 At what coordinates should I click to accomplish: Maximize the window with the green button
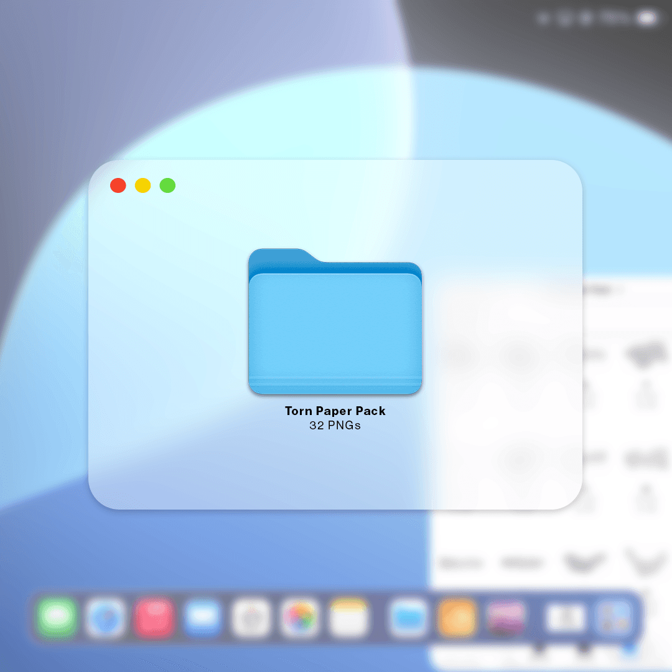tap(167, 185)
